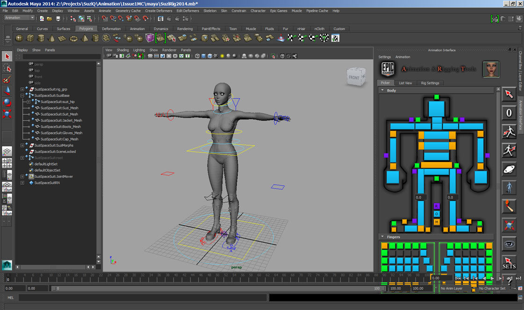Toggle the R button on the body picker
This screenshot has width=524, height=310.
tap(437, 206)
